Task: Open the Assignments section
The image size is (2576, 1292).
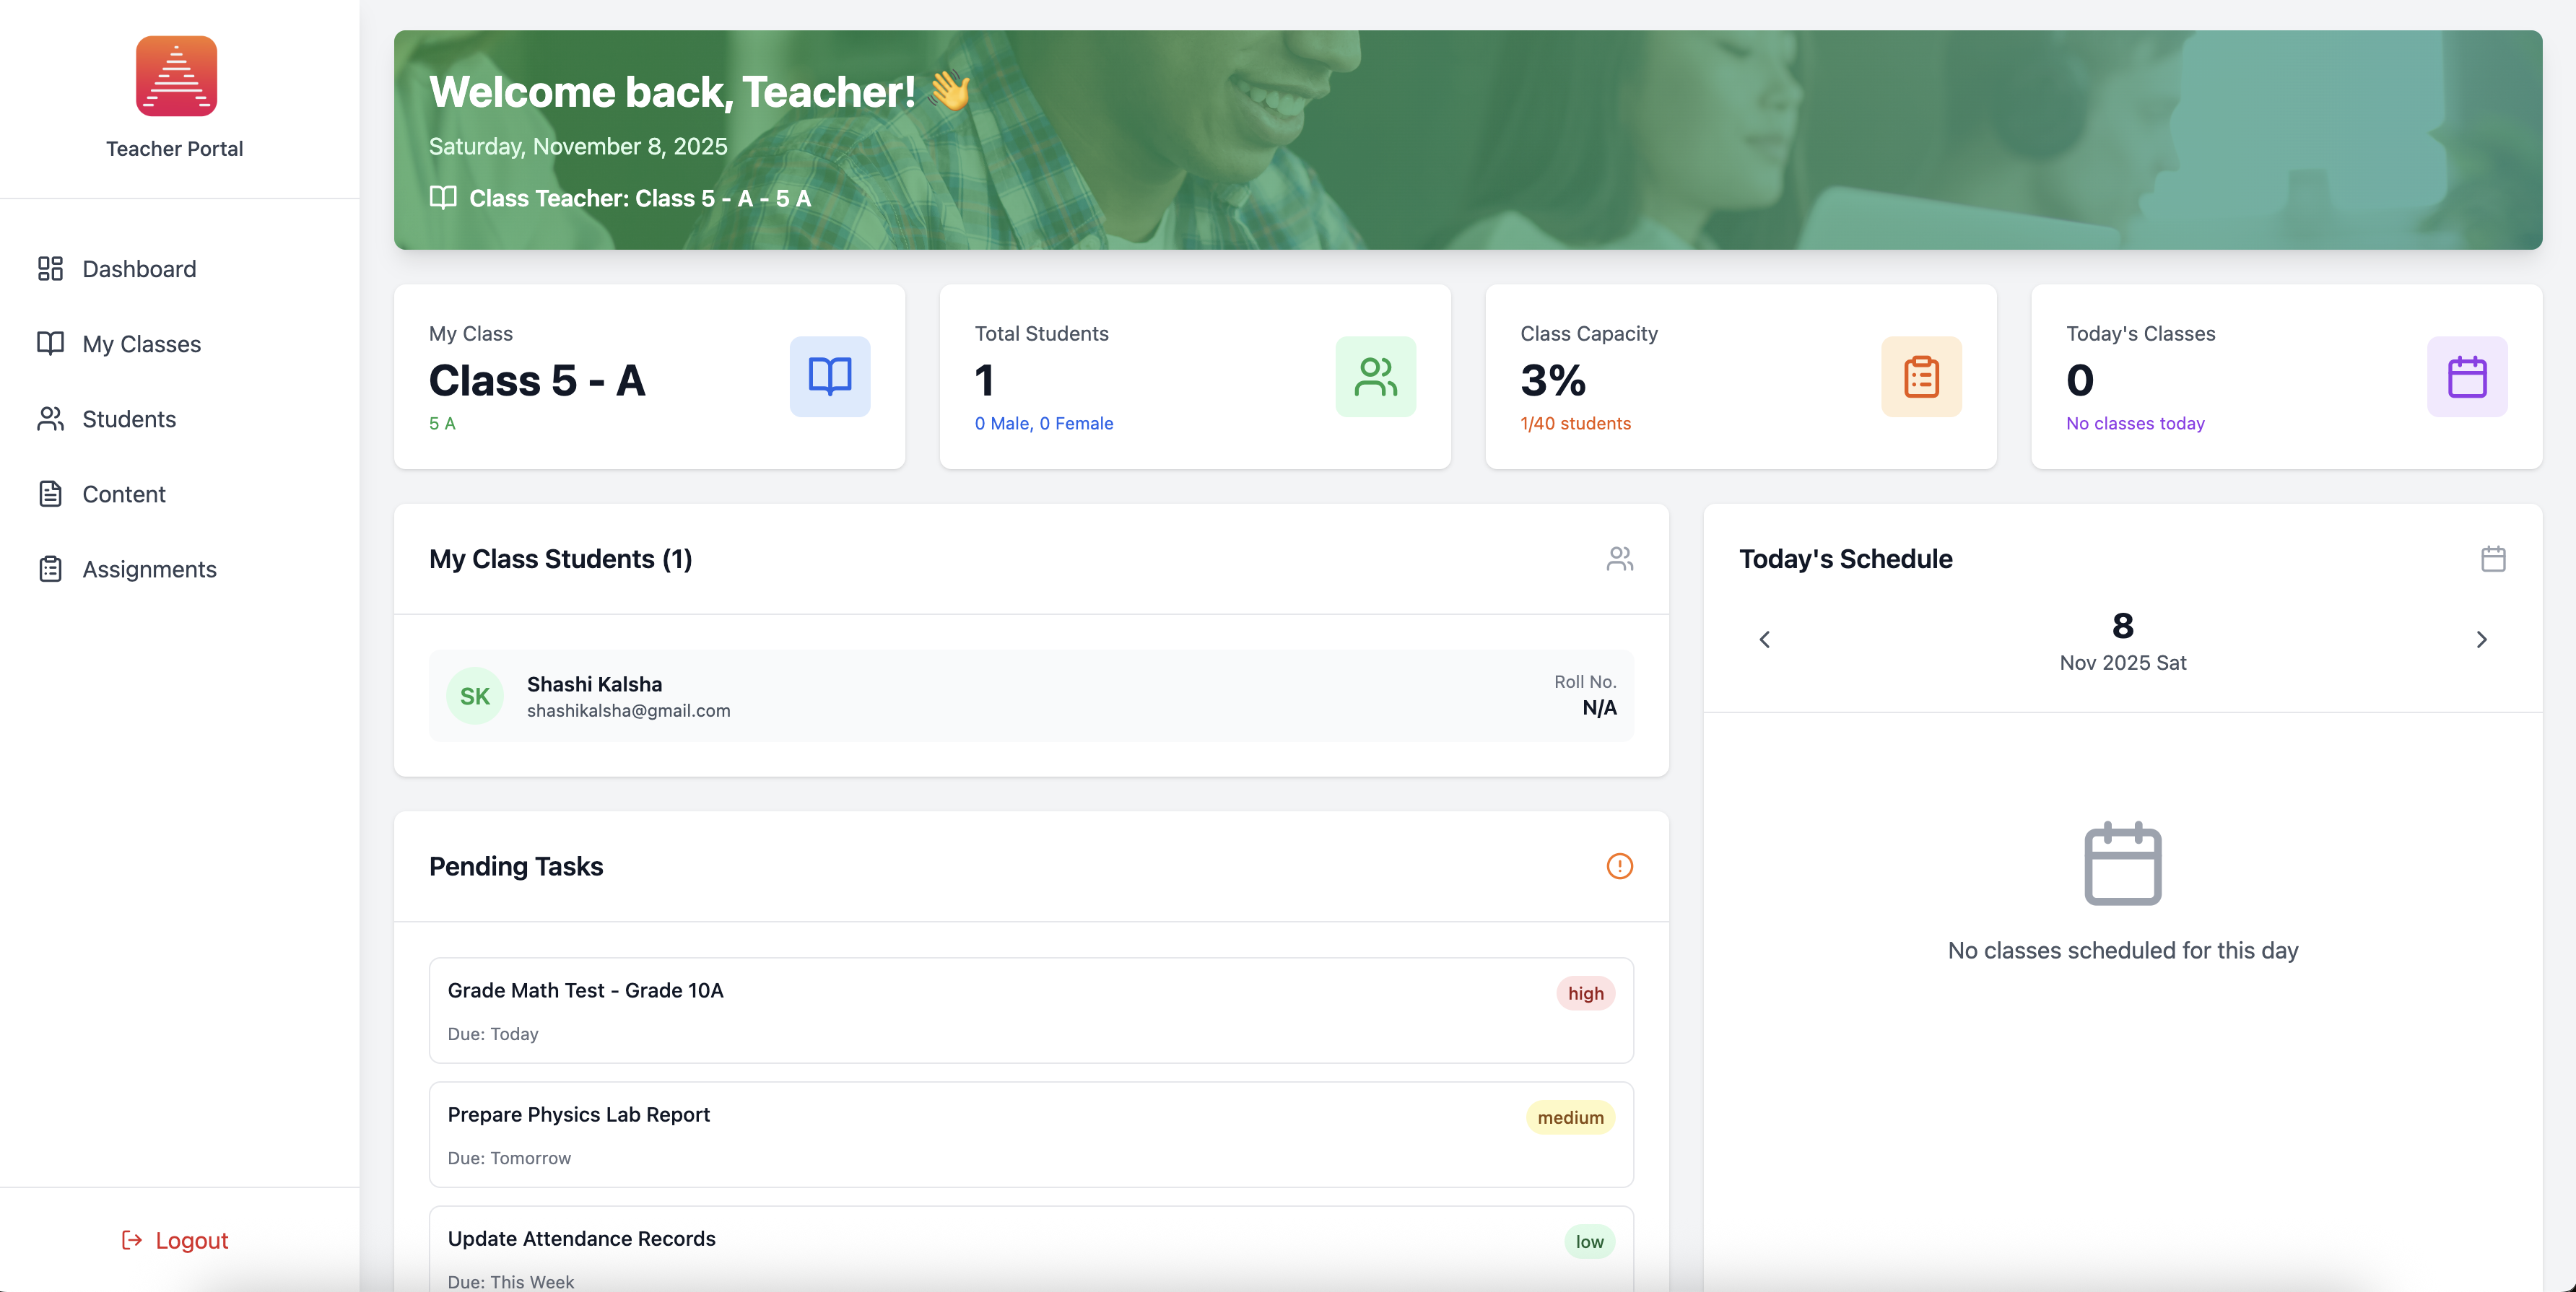Action: (149, 569)
